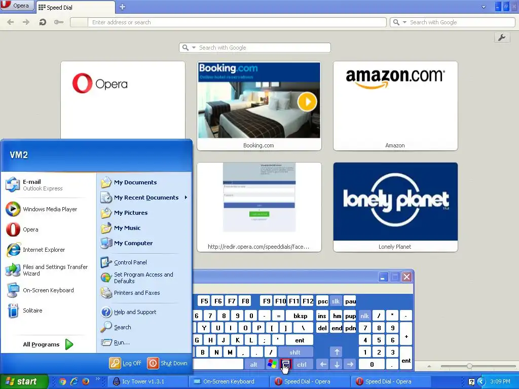Open the Opera speed dial thumbnail
Screen dimensions: 519x389
click(x=123, y=100)
